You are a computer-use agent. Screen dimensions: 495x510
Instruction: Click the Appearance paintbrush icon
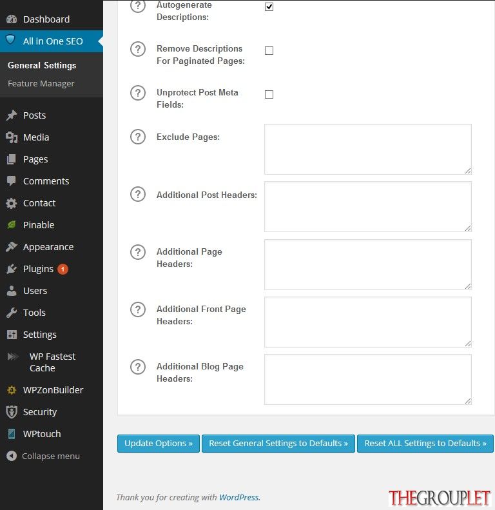pyautogui.click(x=12, y=247)
